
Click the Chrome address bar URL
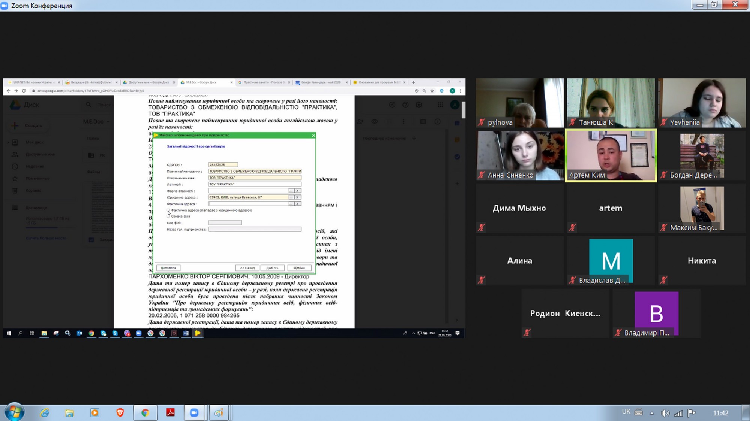90,91
